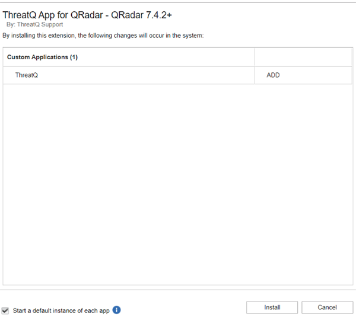Click the Custom Applications (1) header

point(42,57)
